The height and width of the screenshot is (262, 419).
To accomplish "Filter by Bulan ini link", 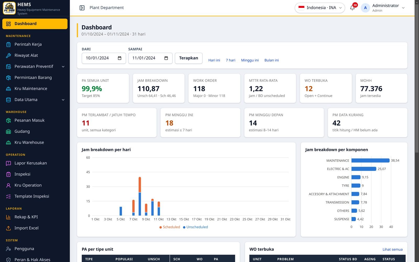I will click(272, 60).
